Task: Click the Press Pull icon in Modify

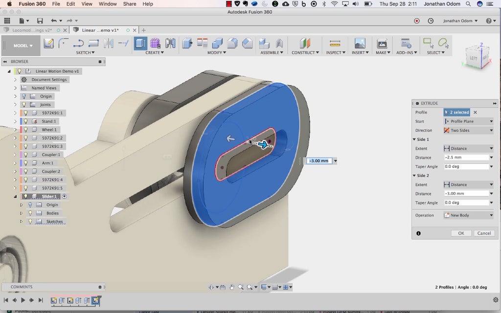Action: pos(187,44)
